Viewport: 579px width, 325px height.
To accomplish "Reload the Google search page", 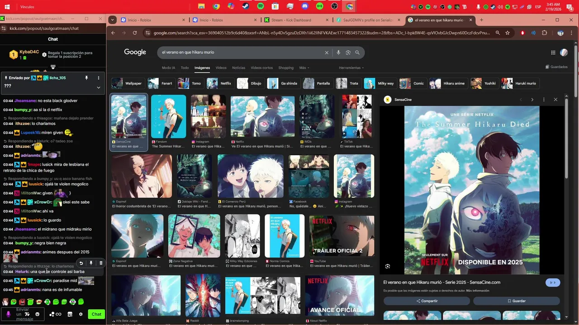I will click(135, 33).
